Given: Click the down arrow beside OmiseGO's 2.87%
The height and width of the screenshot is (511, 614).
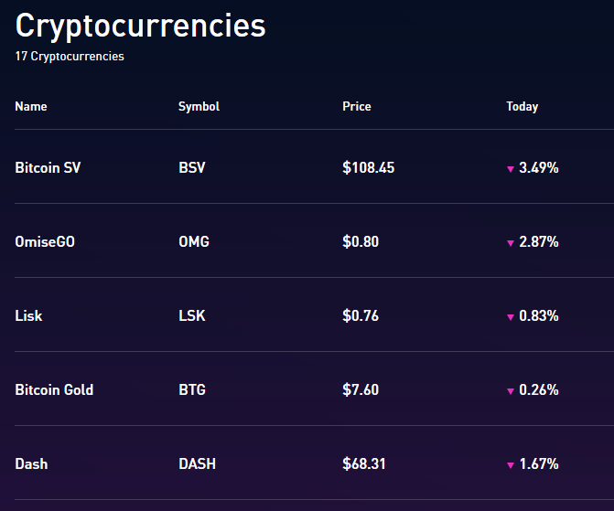Looking at the screenshot, I should click(x=511, y=243).
